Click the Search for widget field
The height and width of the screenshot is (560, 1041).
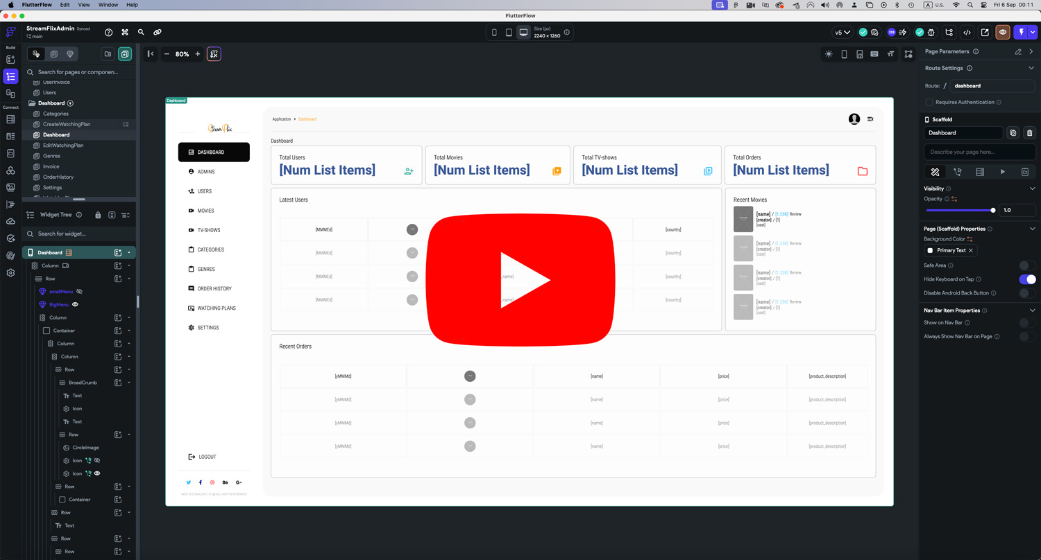tap(79, 234)
